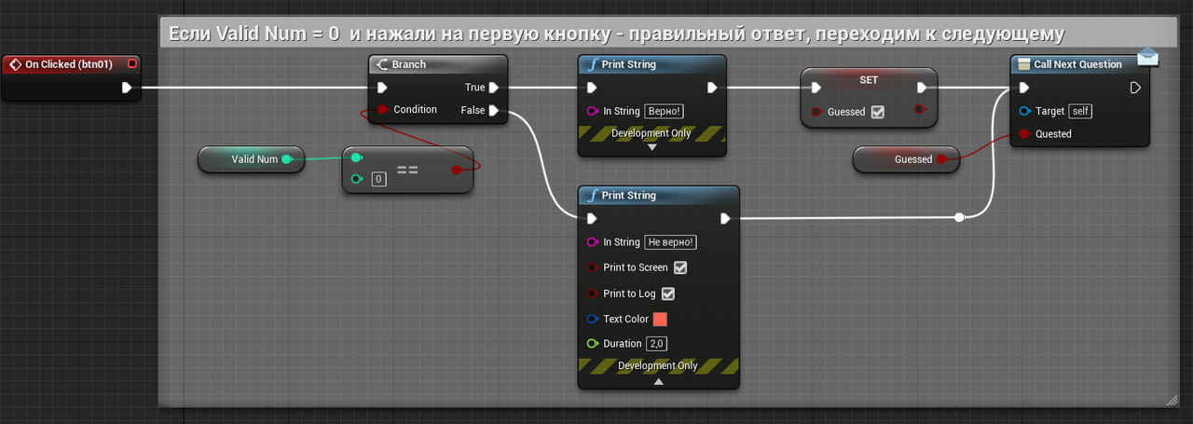Click the Guessed getter output pin
This screenshot has width=1193, height=424.
(942, 159)
